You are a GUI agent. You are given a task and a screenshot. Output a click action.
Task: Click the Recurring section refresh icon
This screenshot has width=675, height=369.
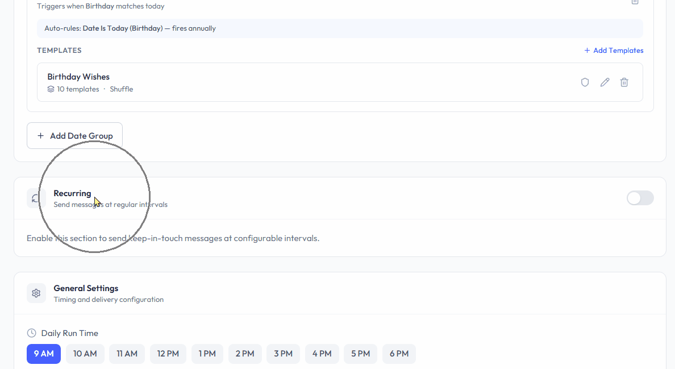tap(36, 198)
